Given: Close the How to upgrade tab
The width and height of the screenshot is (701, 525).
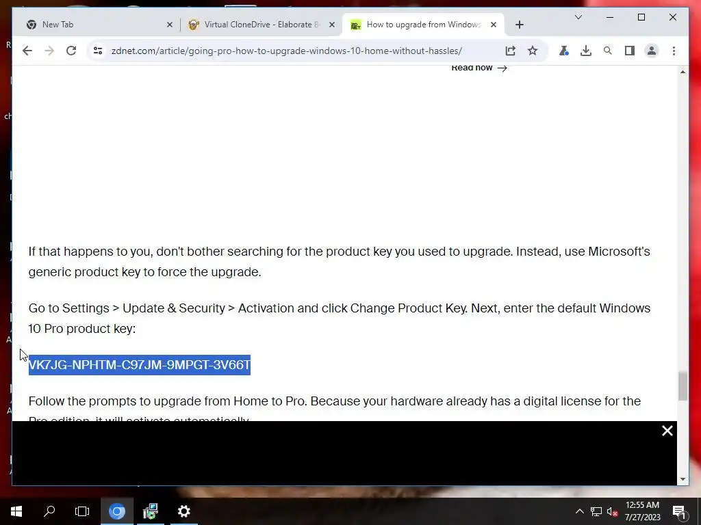Looking at the screenshot, I should pos(494,25).
